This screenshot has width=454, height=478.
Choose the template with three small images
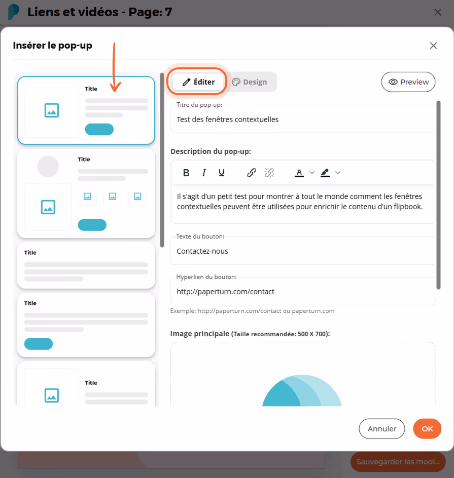86,193
